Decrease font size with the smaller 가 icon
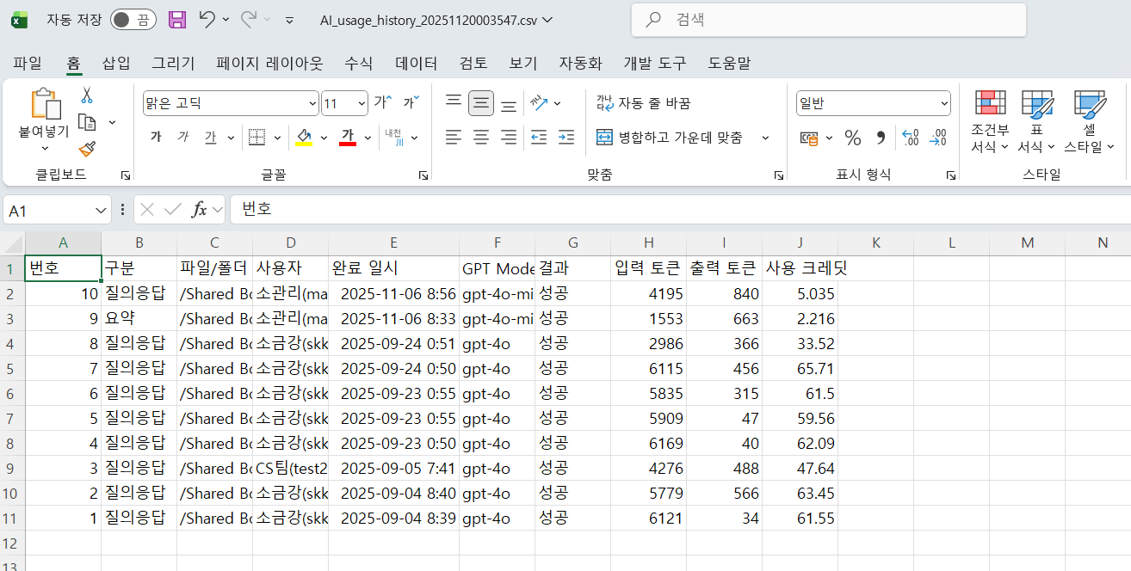The width and height of the screenshot is (1131, 571). [412, 103]
